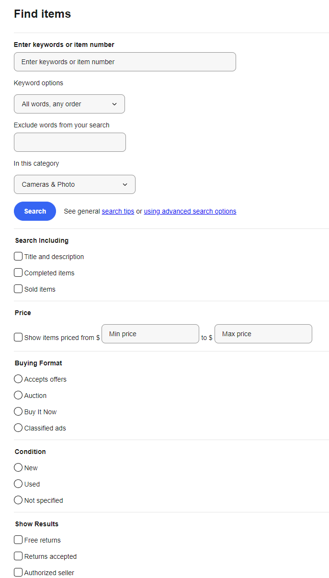The height and width of the screenshot is (578, 329).
Task: Open the "Cameras & Photo" category dropdown
Action: (74, 184)
